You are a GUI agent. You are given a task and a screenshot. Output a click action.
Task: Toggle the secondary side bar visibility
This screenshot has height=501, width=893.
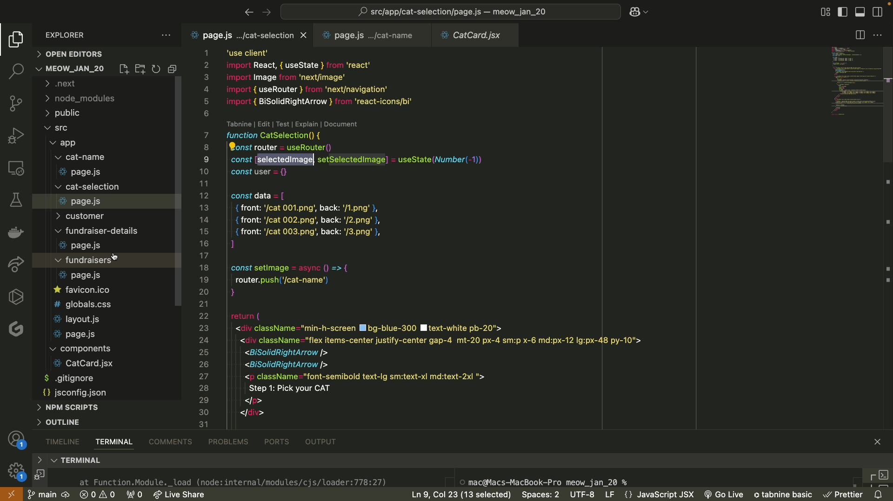(878, 12)
